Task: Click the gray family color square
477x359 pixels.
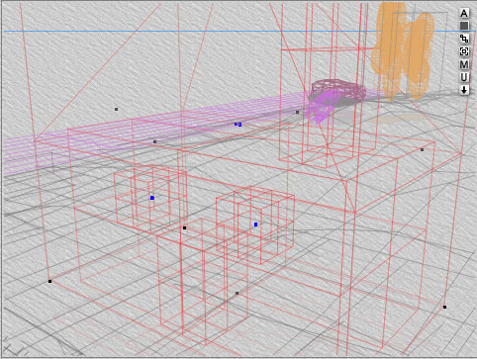Action: click(464, 26)
